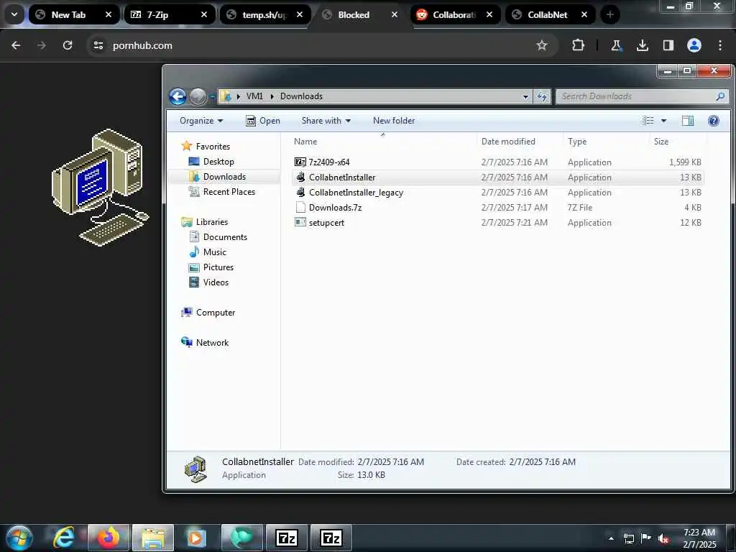
Task: Sort by Name column header
Action: (305, 142)
